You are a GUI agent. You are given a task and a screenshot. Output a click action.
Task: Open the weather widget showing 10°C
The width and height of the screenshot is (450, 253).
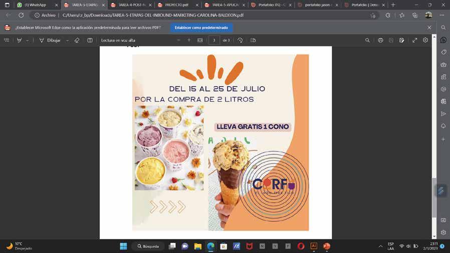pos(19,246)
